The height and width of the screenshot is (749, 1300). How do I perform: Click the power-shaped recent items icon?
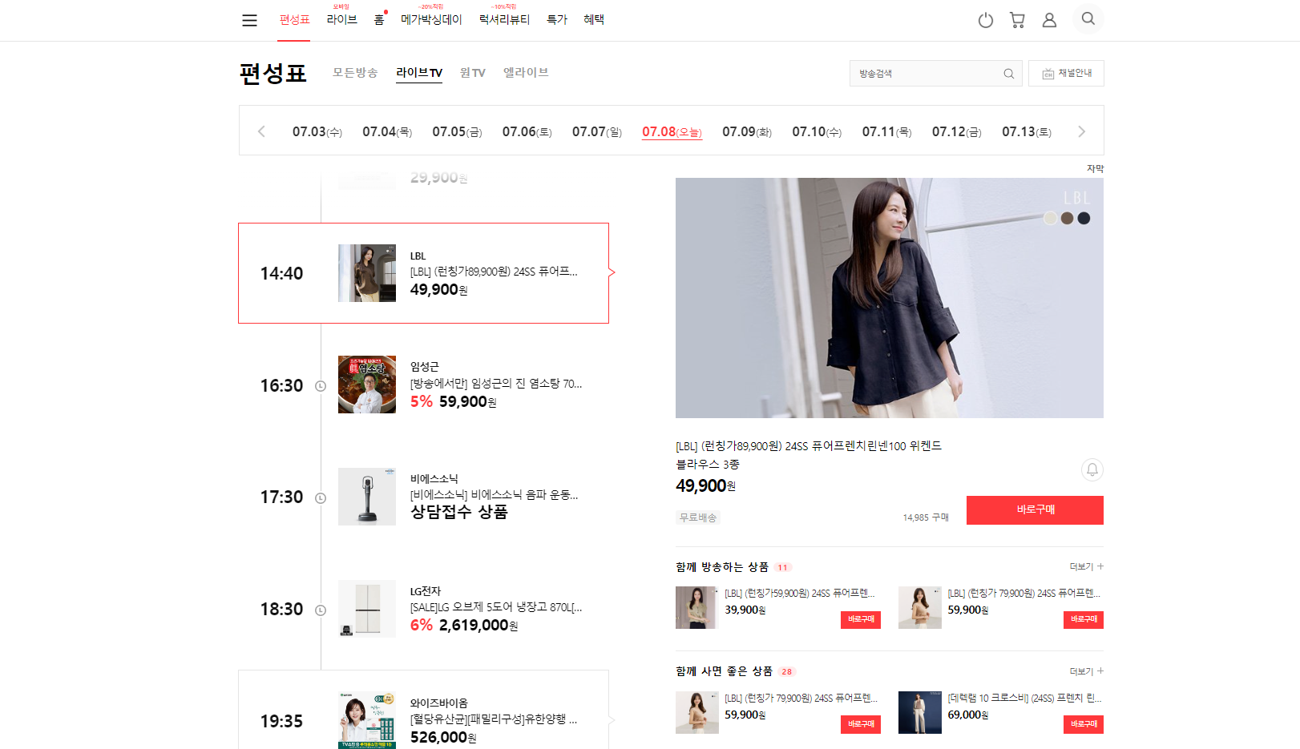[986, 20]
